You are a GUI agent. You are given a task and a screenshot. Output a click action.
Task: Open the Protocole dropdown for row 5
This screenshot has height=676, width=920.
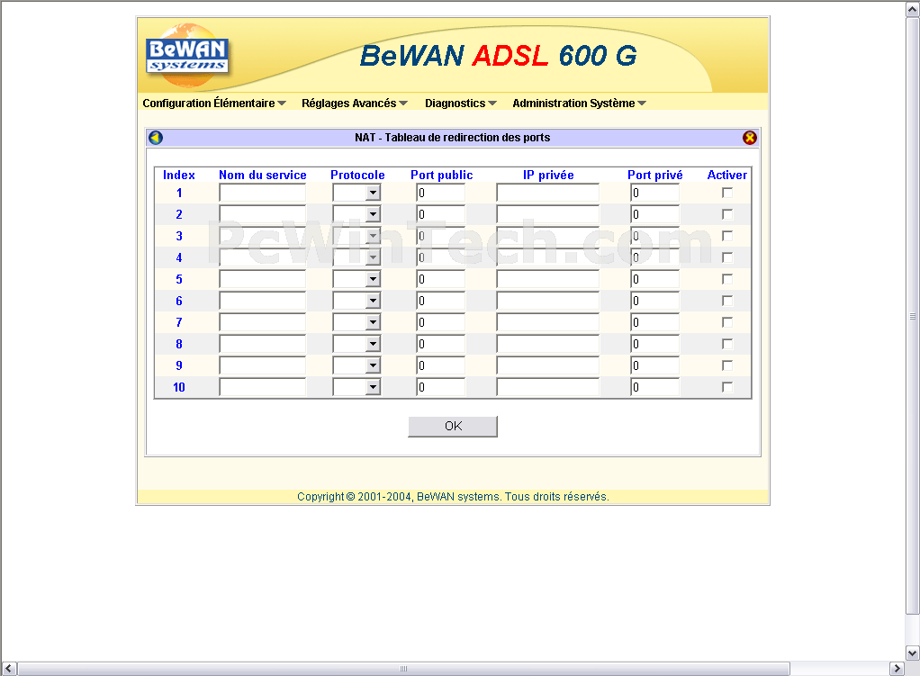click(356, 279)
